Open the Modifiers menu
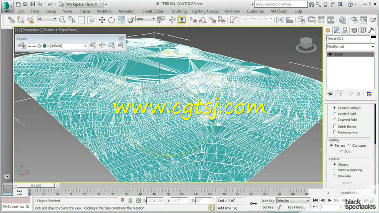Viewport: 379px width, 213px height. click(x=104, y=11)
